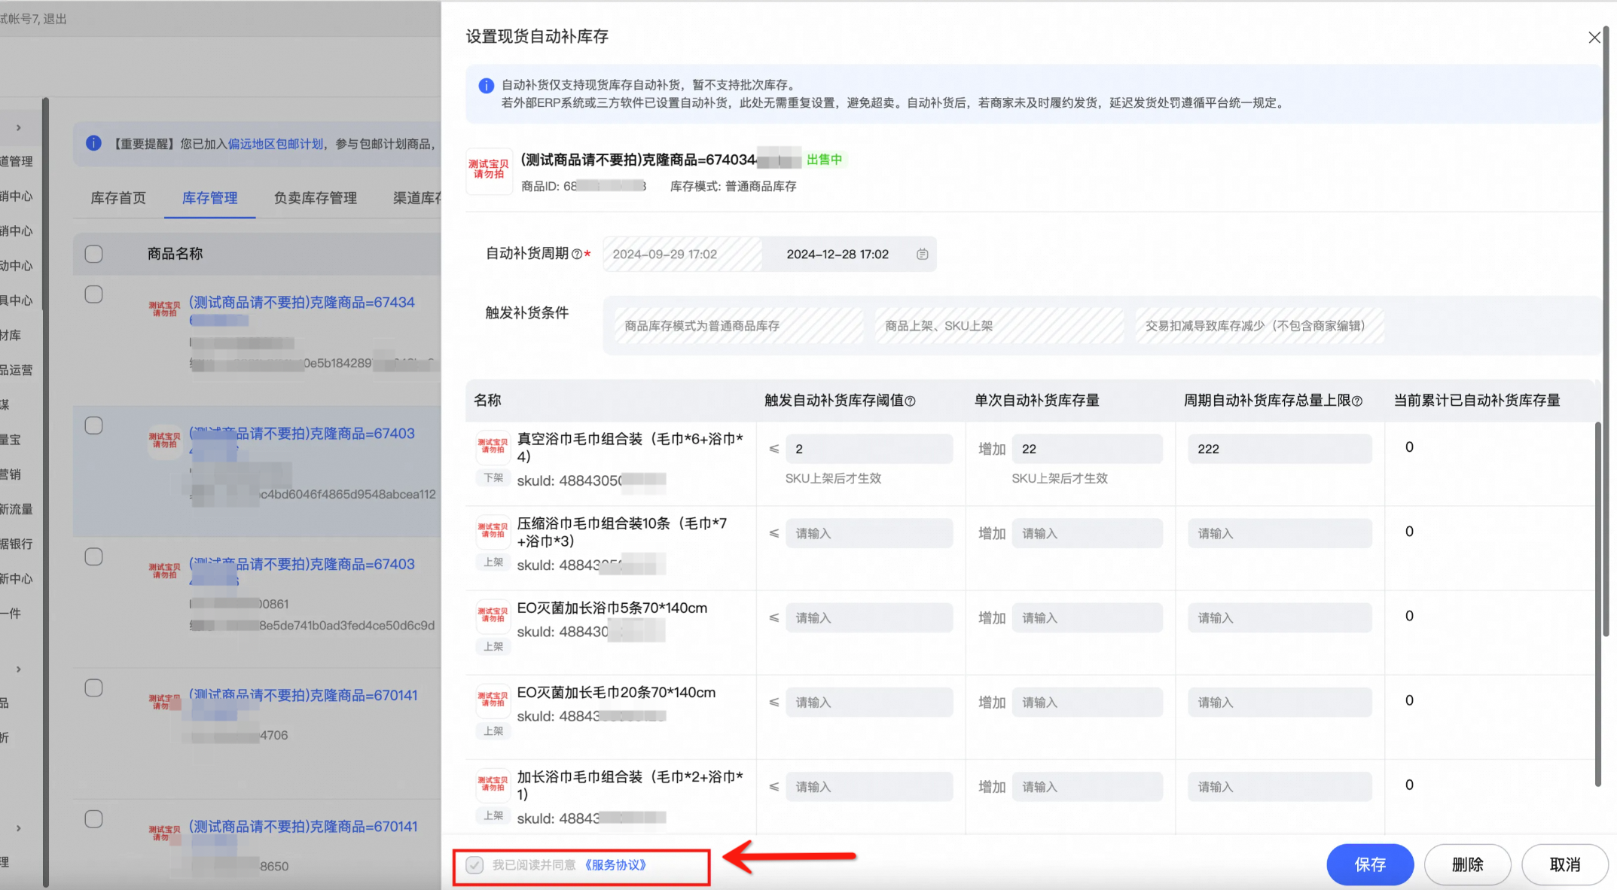The width and height of the screenshot is (1617, 890).
Task: Click the 取消 button
Action: click(x=1564, y=864)
